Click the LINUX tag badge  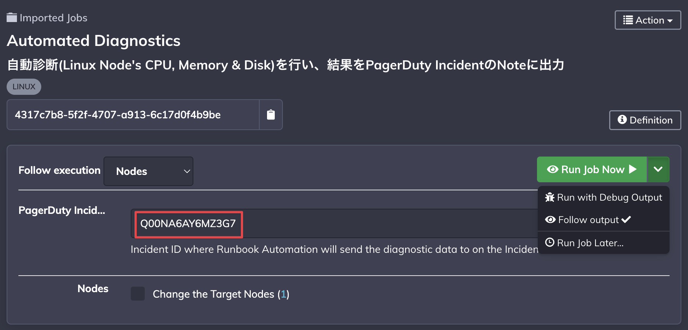click(x=24, y=87)
